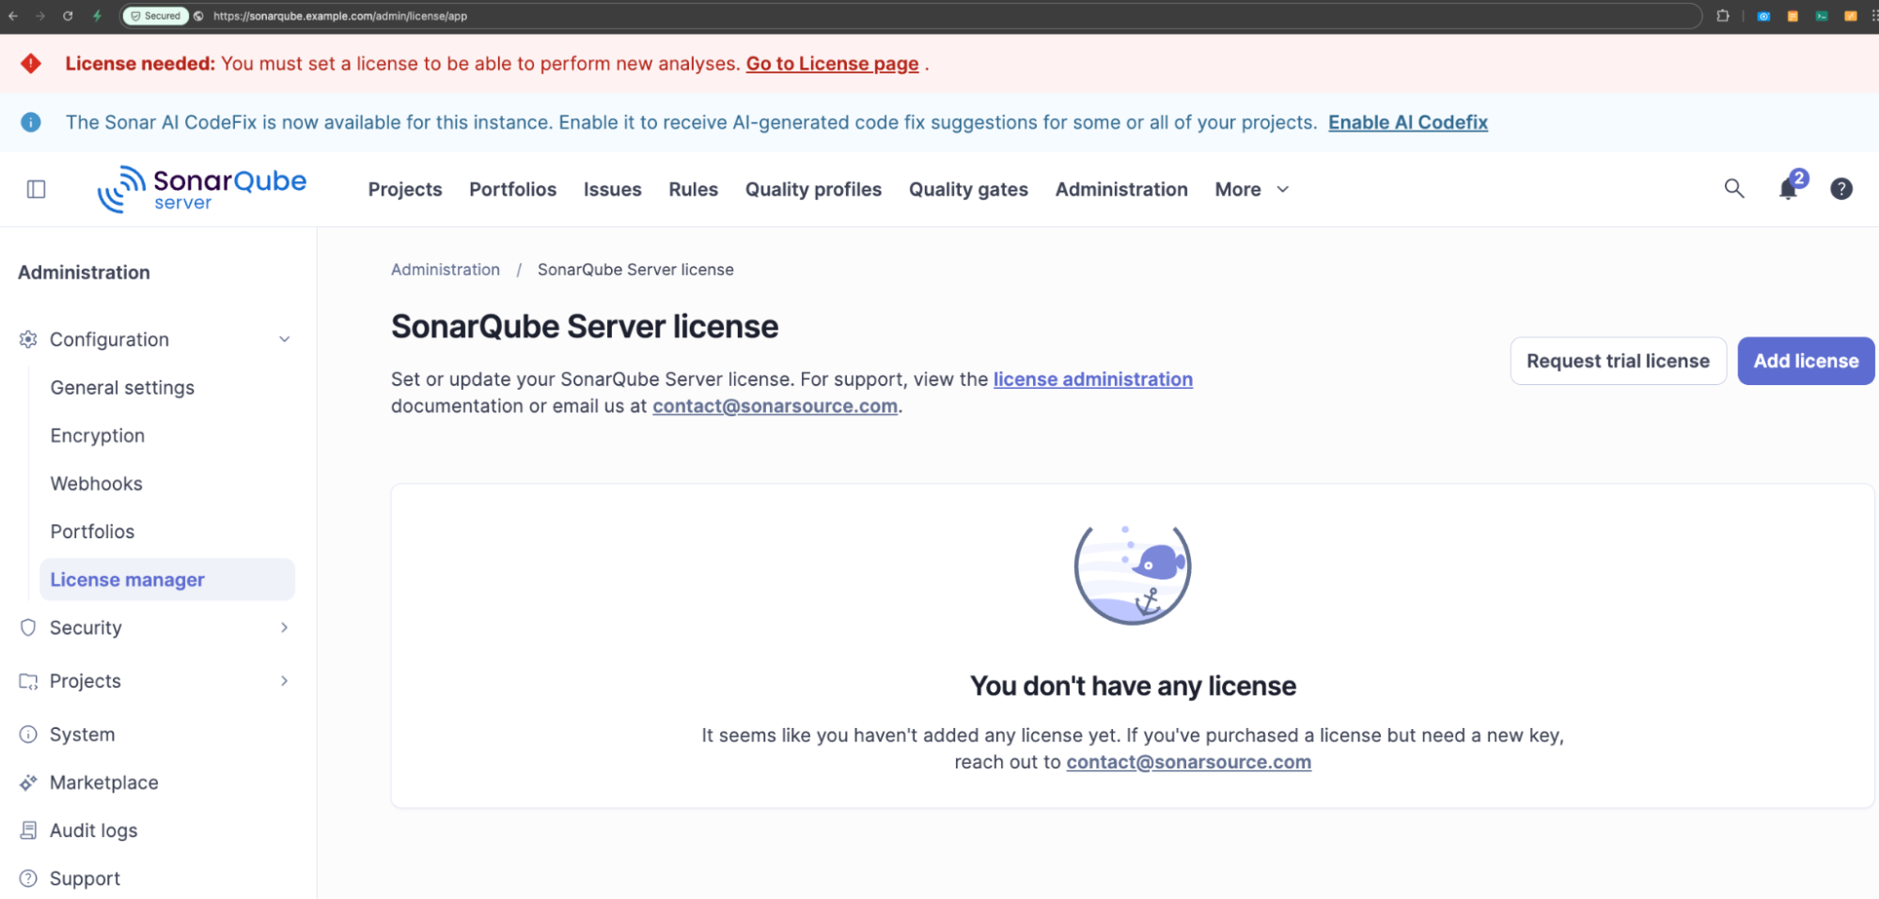Go to Quality gates in top navigation

coord(967,189)
